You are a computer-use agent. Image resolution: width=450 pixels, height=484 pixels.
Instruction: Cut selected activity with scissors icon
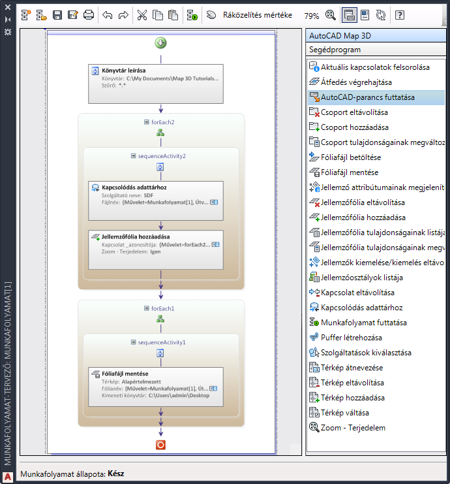click(142, 15)
